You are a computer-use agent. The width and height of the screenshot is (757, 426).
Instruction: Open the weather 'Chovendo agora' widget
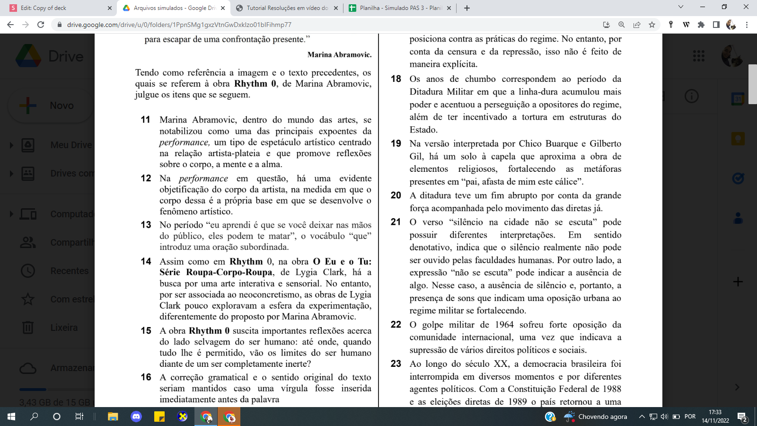[x=595, y=417]
